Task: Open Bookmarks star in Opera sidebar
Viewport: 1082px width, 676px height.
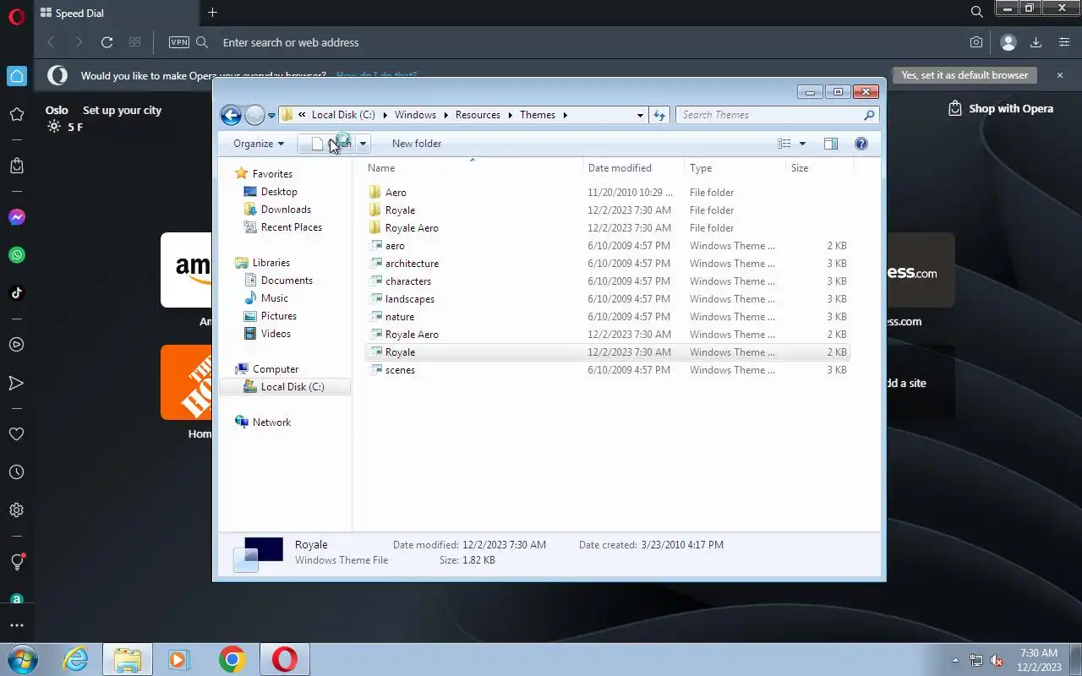Action: (16, 115)
